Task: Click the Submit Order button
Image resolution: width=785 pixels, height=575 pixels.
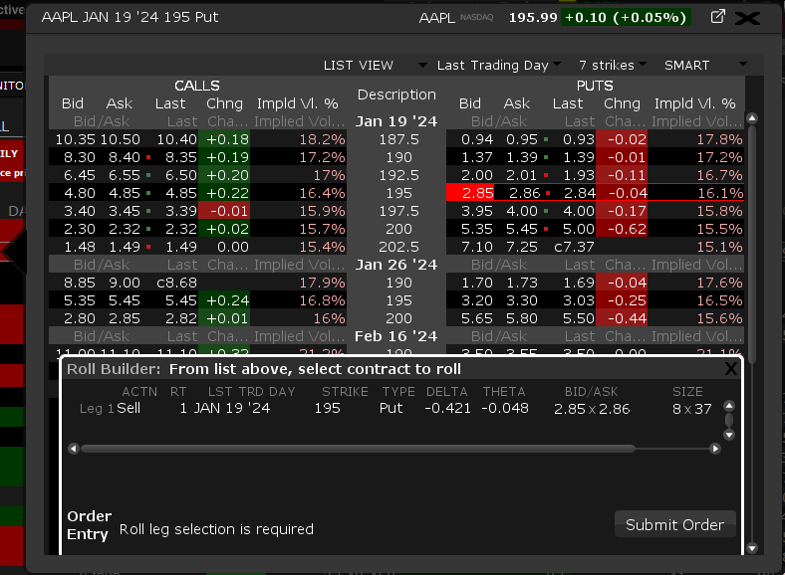Action: pyautogui.click(x=674, y=524)
